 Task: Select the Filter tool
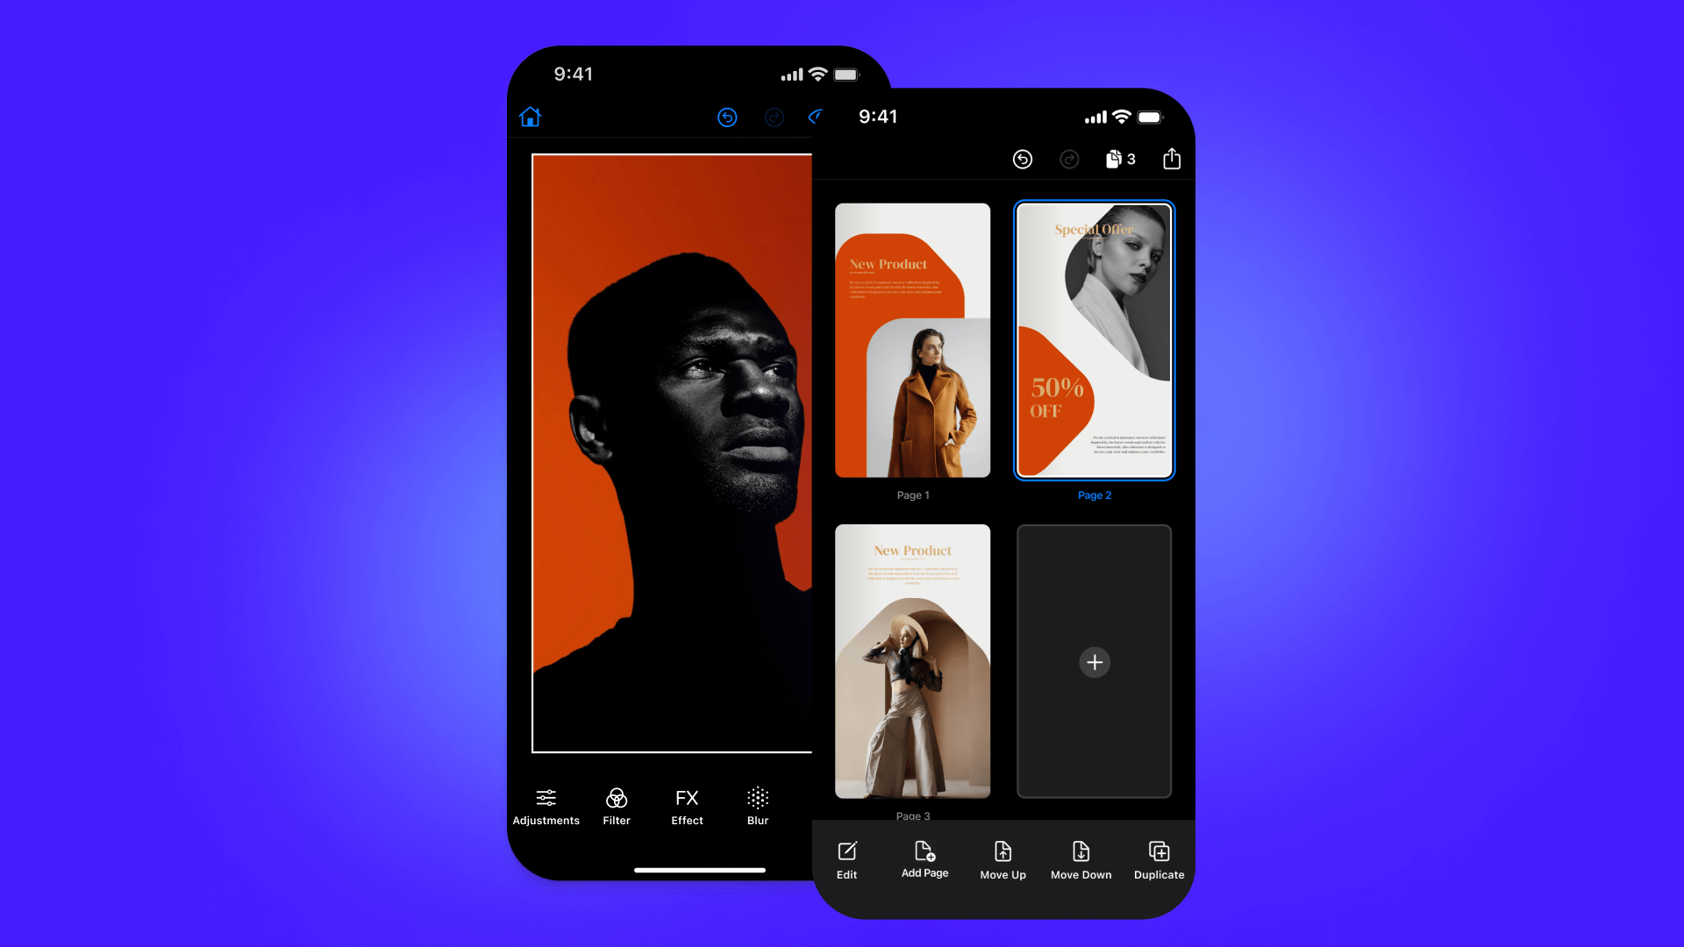click(617, 806)
